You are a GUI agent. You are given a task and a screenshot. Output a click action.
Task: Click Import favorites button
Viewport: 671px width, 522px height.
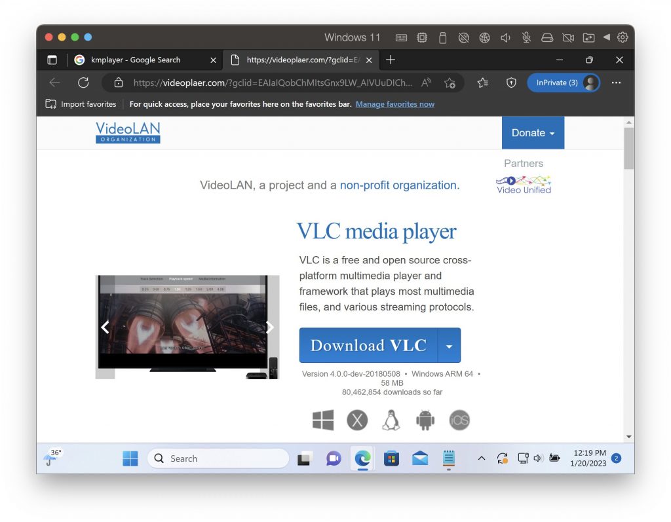click(x=81, y=104)
